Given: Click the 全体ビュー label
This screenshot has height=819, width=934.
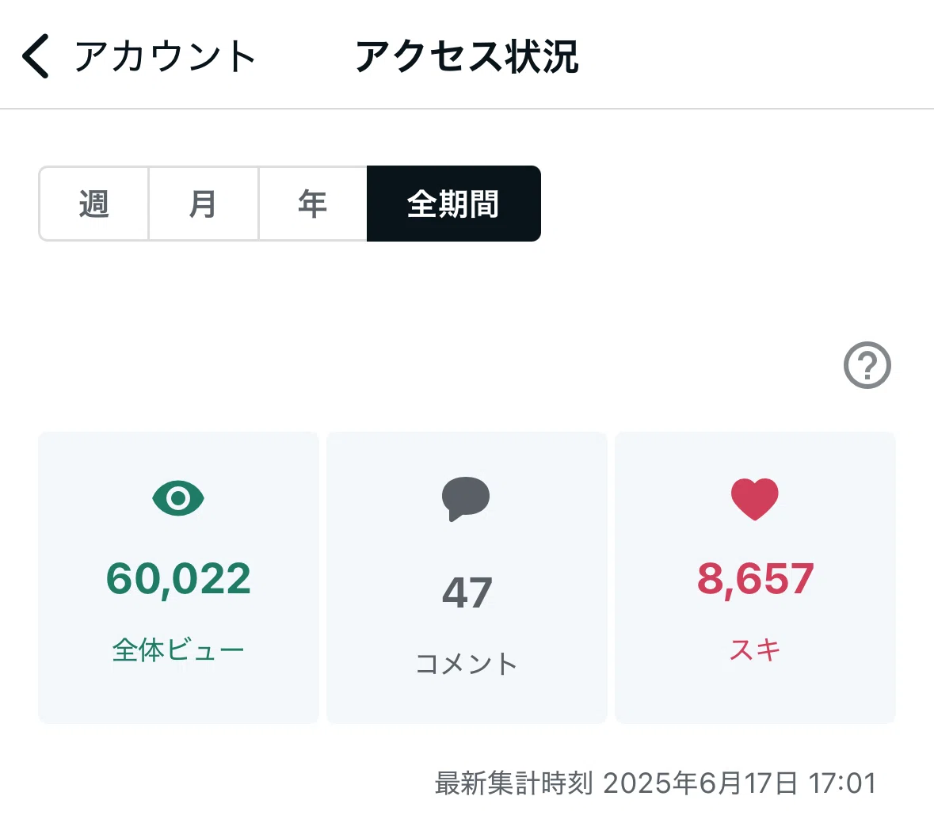Looking at the screenshot, I should (x=178, y=649).
